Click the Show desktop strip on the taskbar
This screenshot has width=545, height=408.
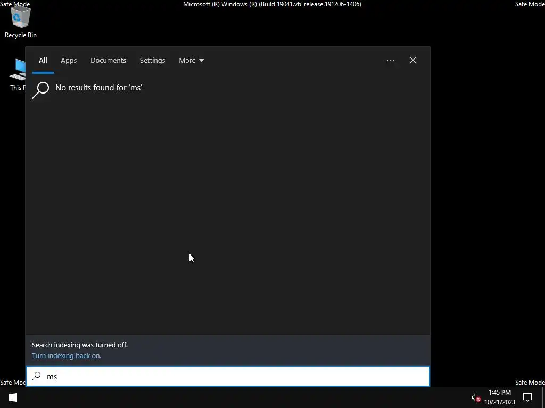(543, 397)
